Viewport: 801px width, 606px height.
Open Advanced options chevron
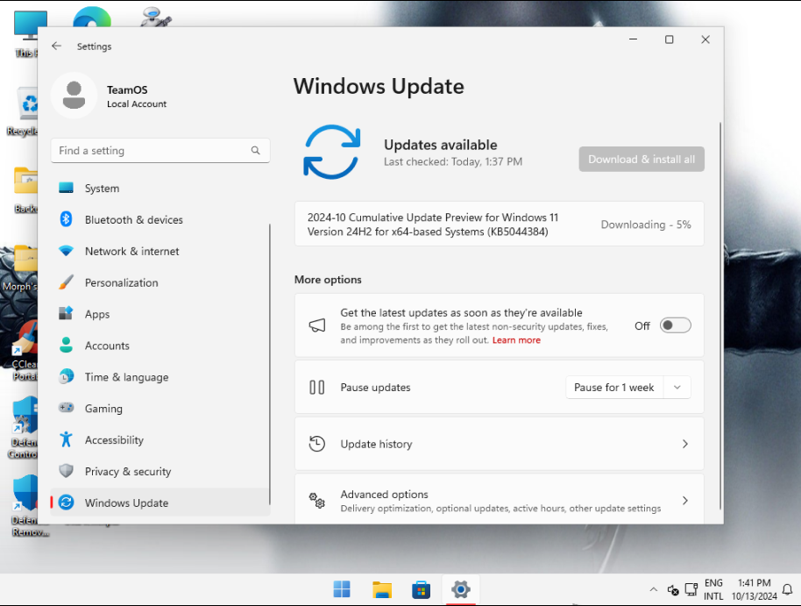[x=685, y=501]
